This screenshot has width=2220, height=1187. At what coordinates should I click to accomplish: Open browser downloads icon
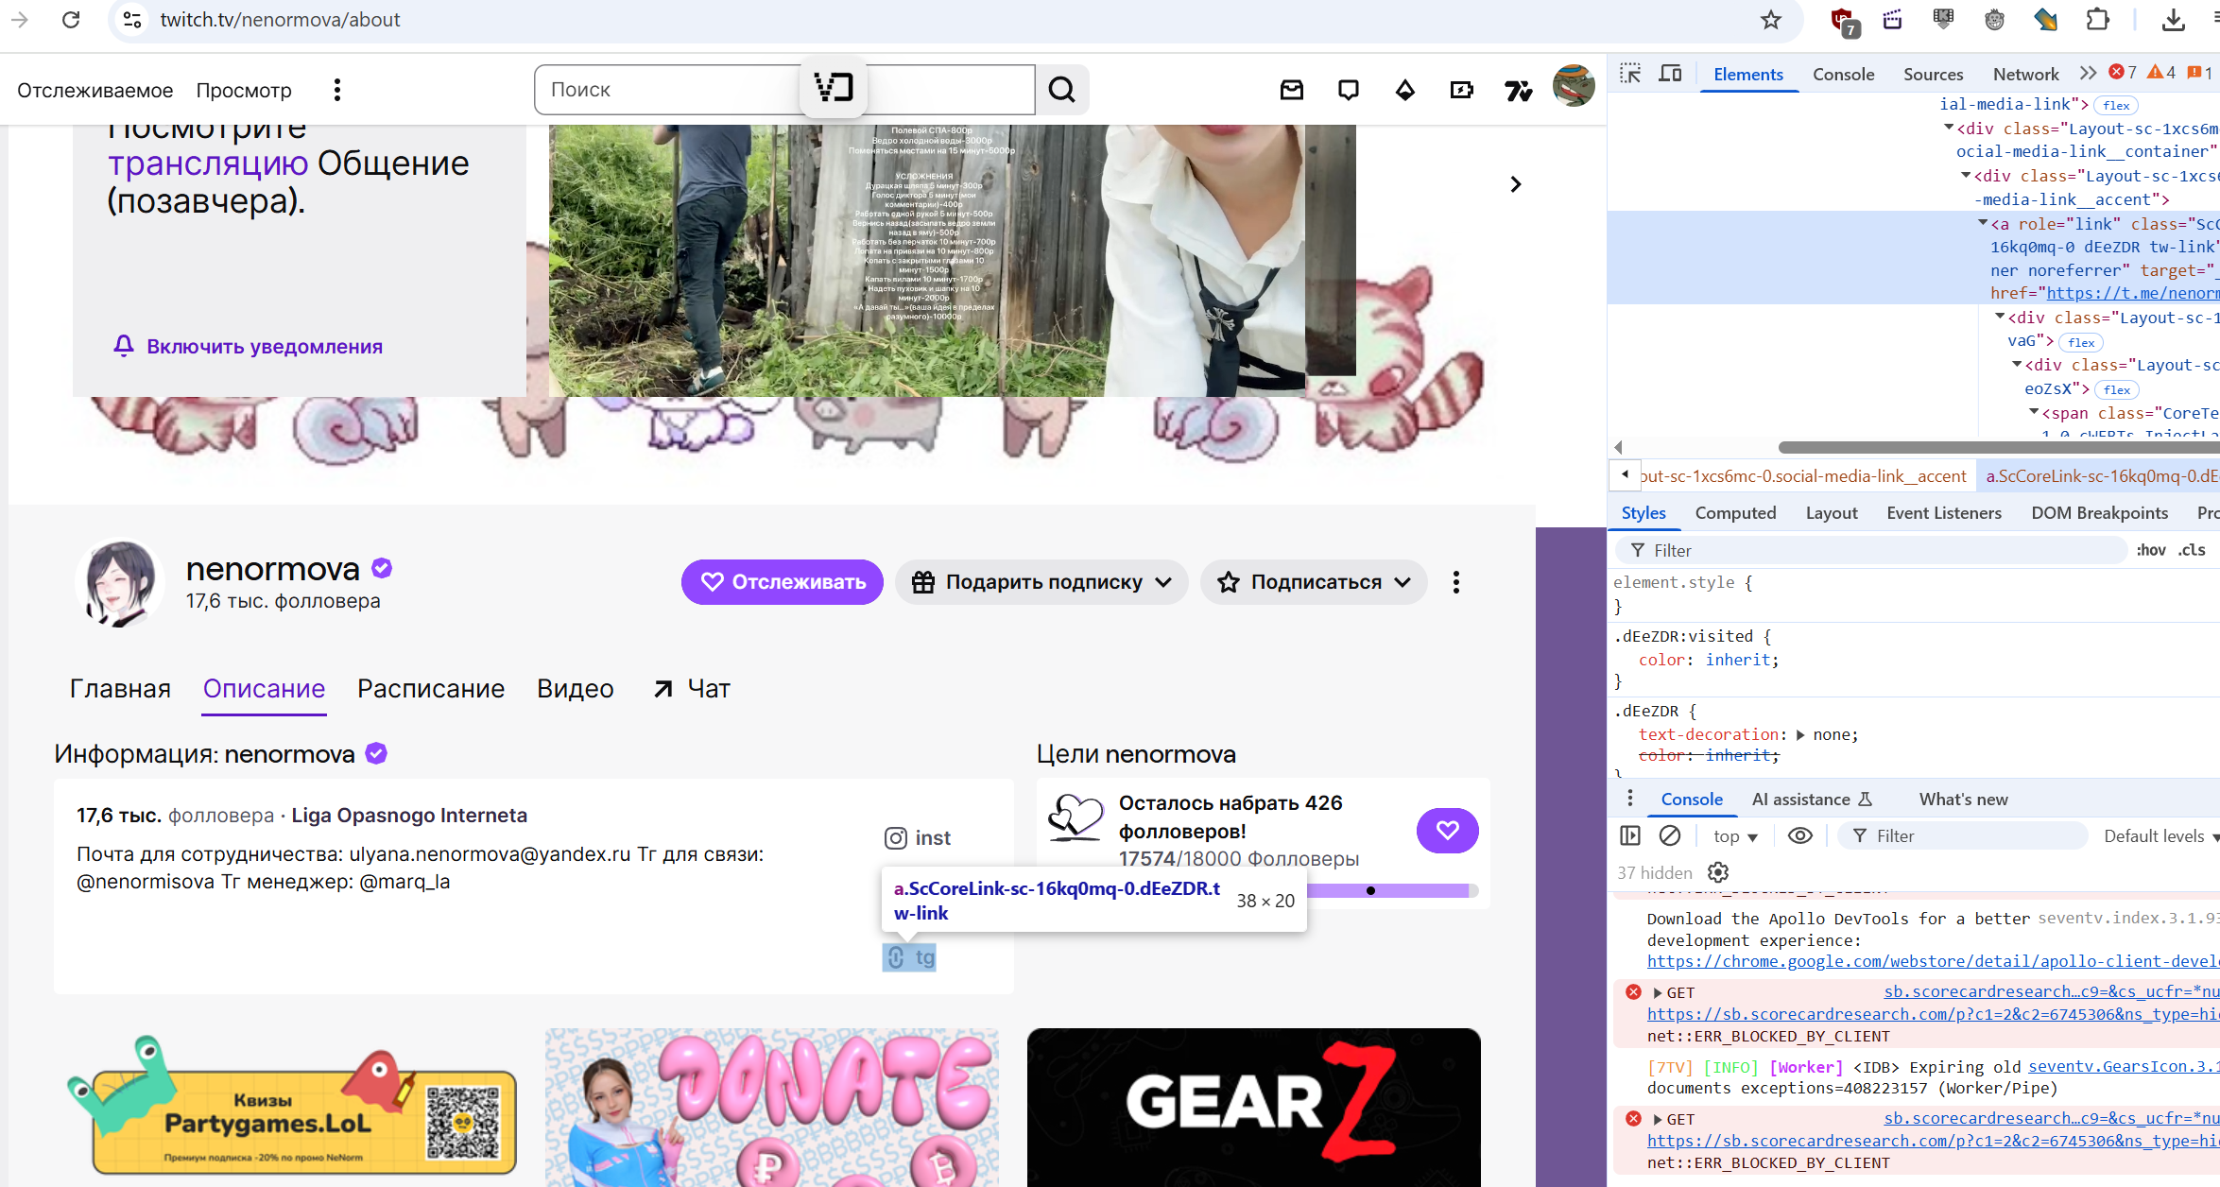point(2174,20)
